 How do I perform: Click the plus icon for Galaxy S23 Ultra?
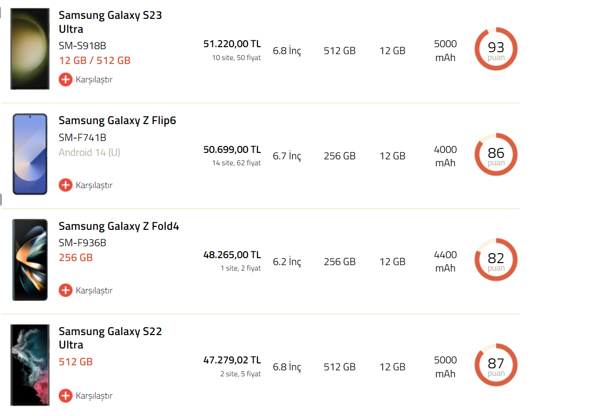tap(66, 79)
